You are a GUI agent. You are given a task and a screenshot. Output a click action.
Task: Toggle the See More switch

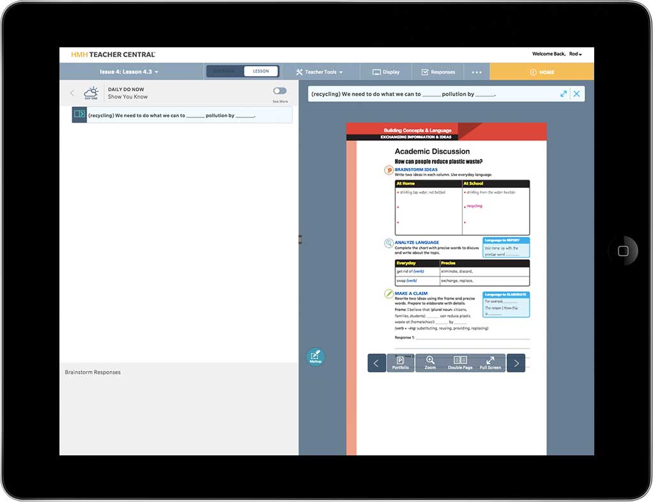(x=280, y=91)
